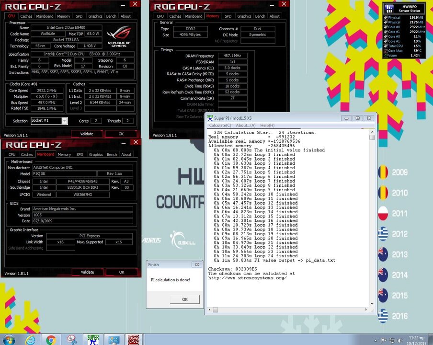
Task: Click the Level 2 cache value '6144 KBytes'
Action: [x=100, y=103]
